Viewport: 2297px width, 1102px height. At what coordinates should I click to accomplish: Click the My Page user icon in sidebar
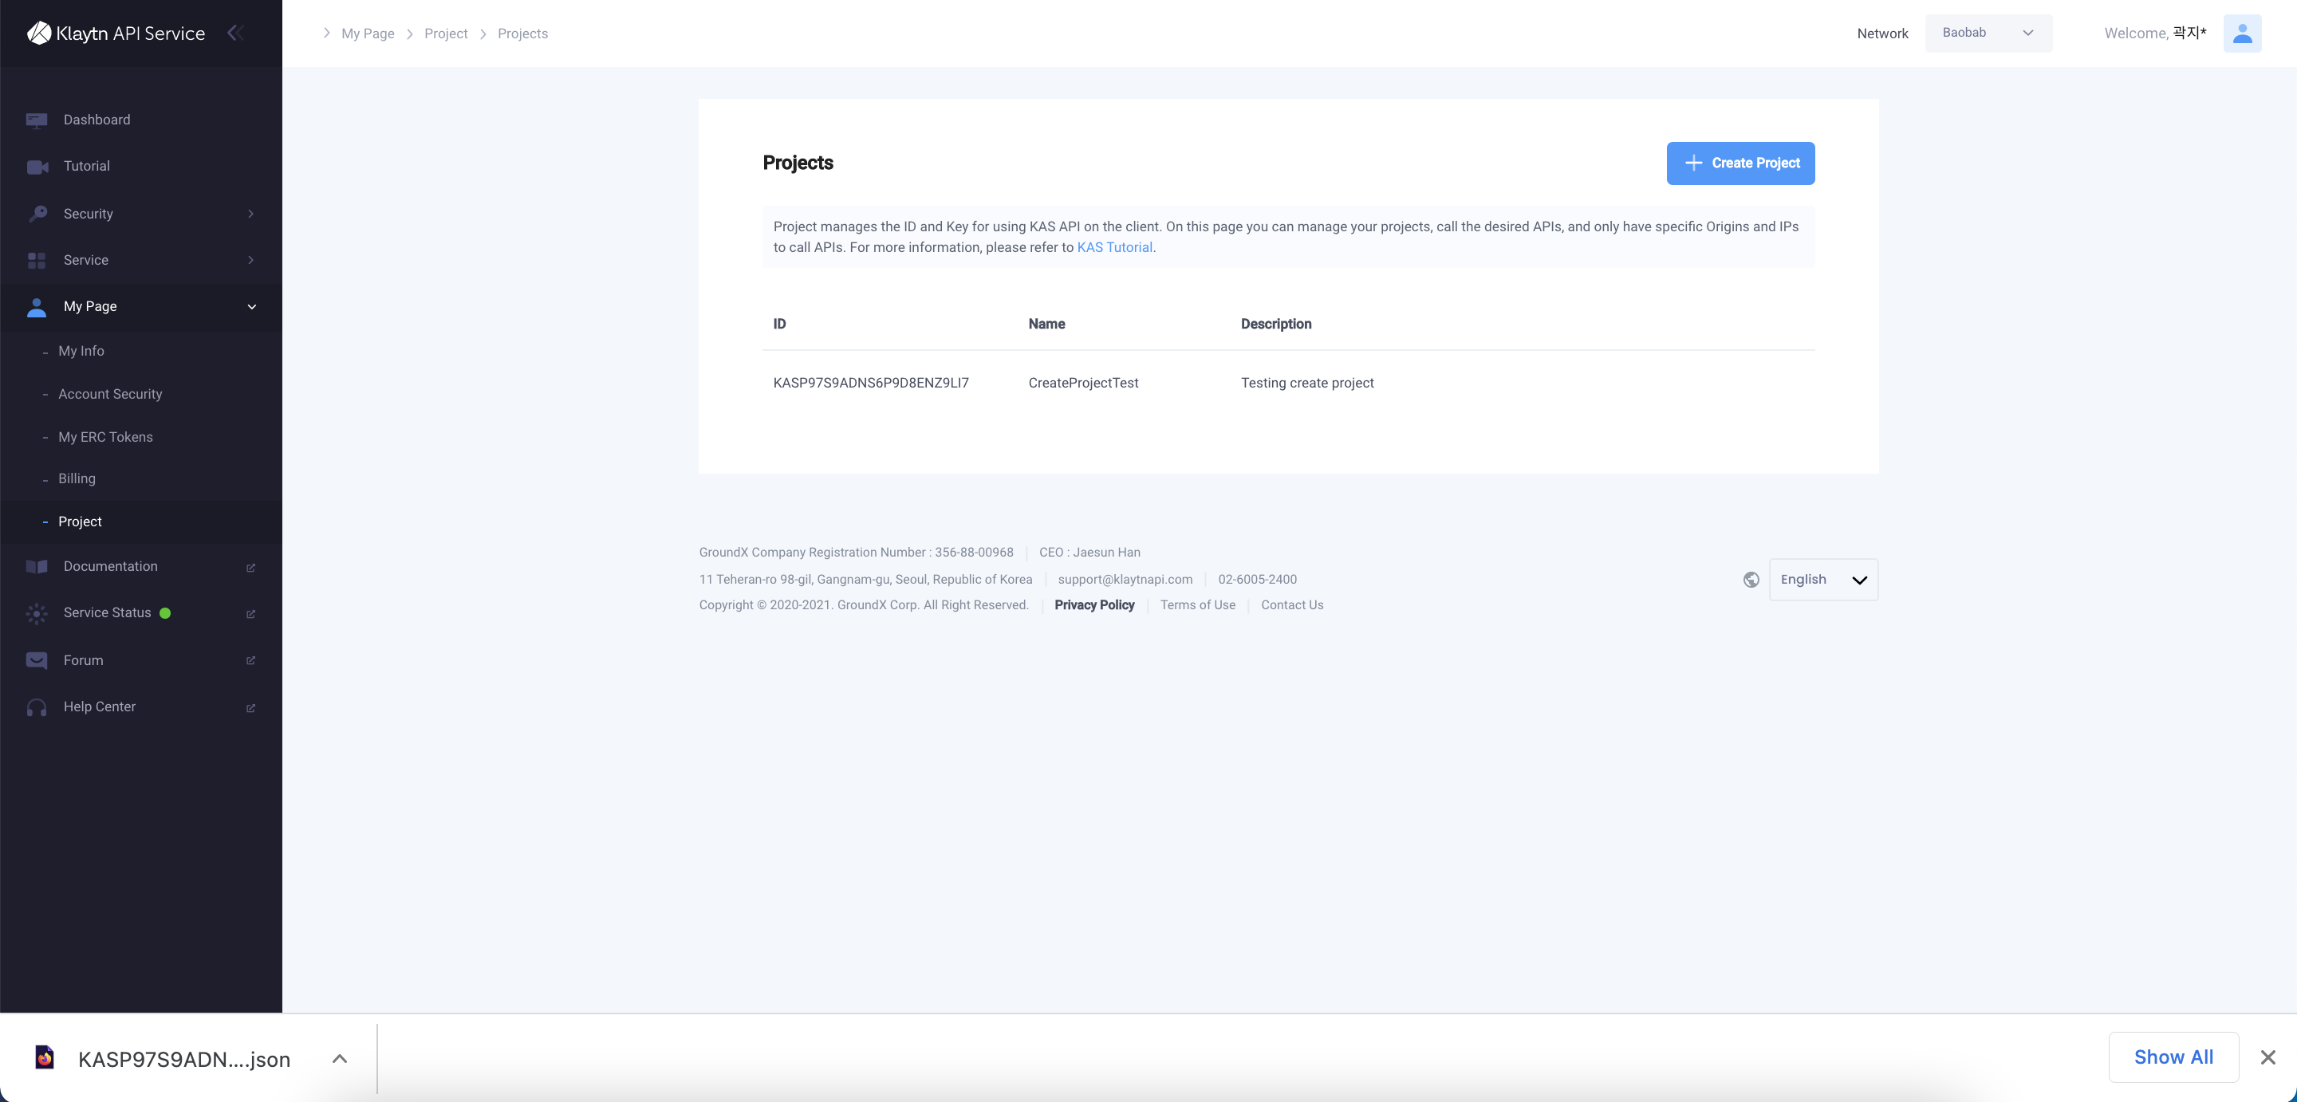coord(35,308)
